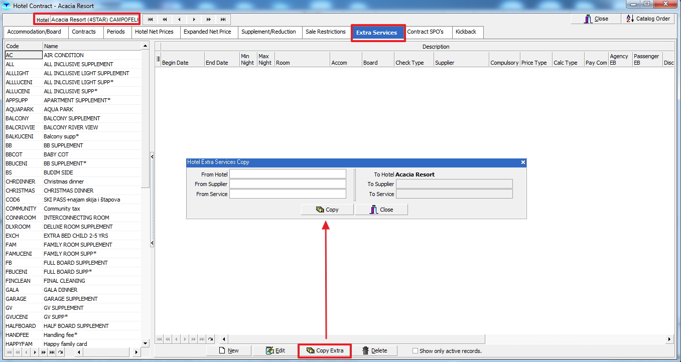Click refresh icon in the left code list navigator
This screenshot has width=681, height=362.
click(x=60, y=352)
